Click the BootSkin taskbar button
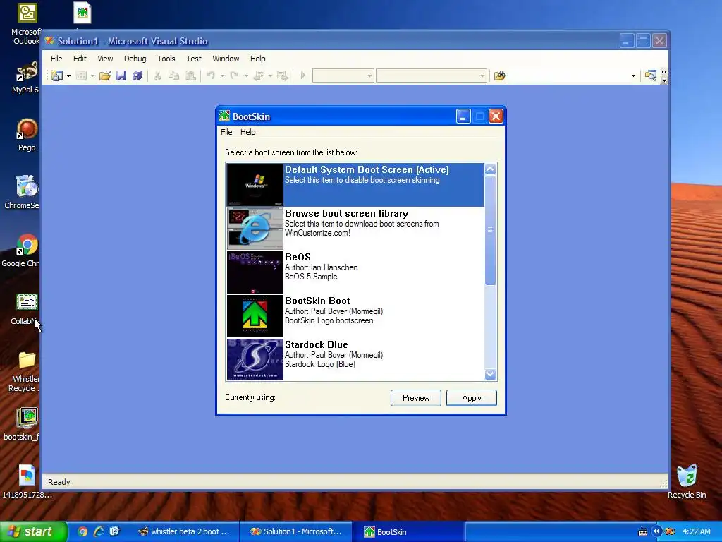The height and width of the screenshot is (542, 722). point(408,531)
